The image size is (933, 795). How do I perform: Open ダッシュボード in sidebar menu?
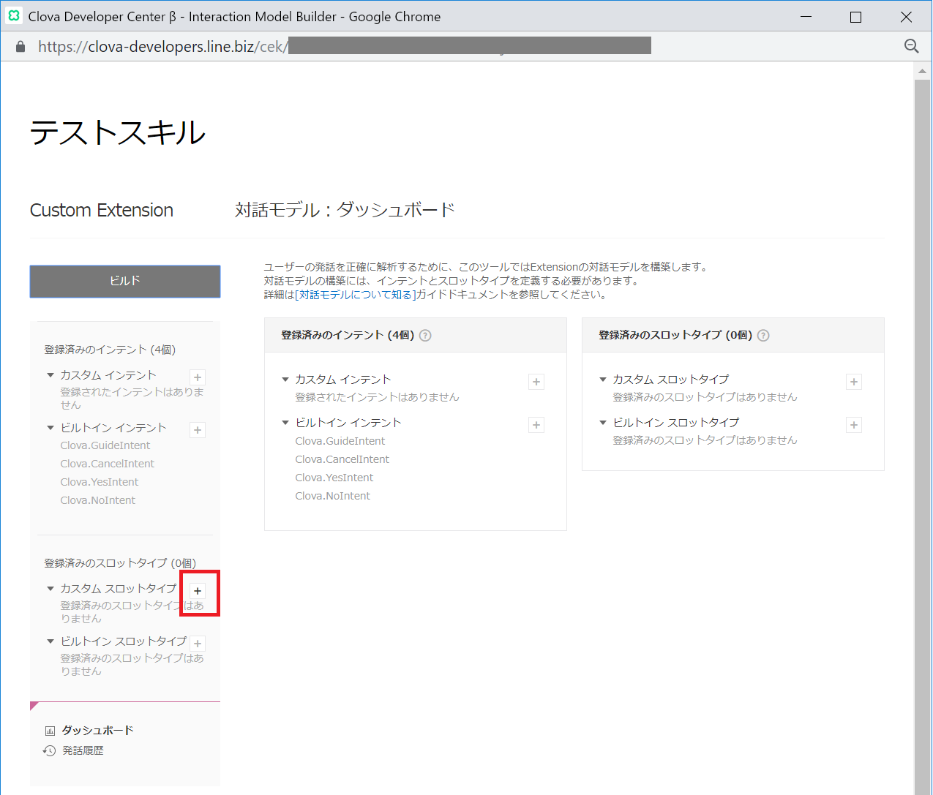(x=97, y=731)
